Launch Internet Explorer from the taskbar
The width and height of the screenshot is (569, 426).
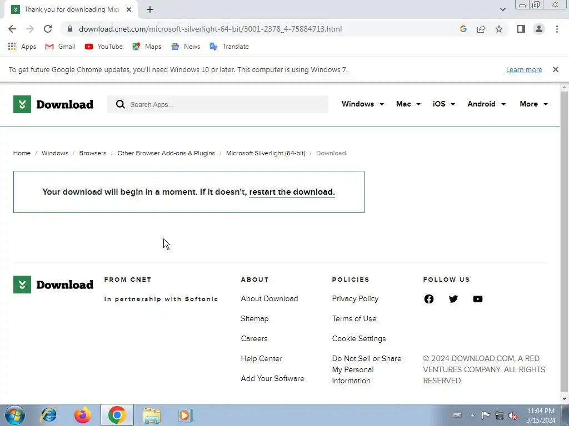pos(49,415)
